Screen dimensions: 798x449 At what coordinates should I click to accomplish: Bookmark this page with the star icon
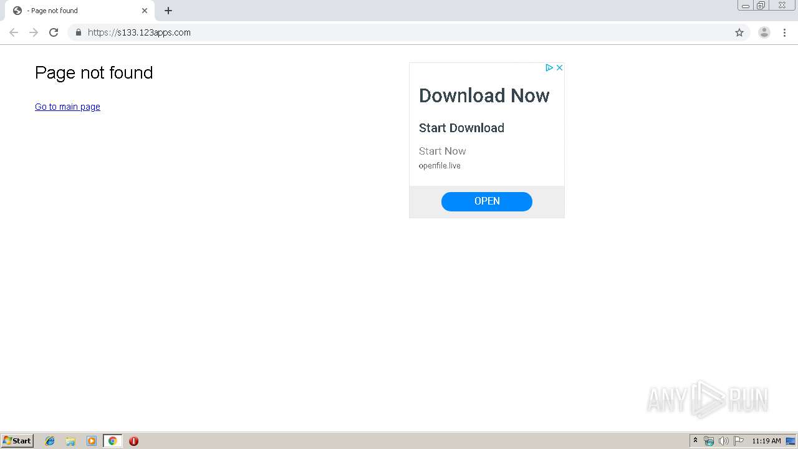739,32
